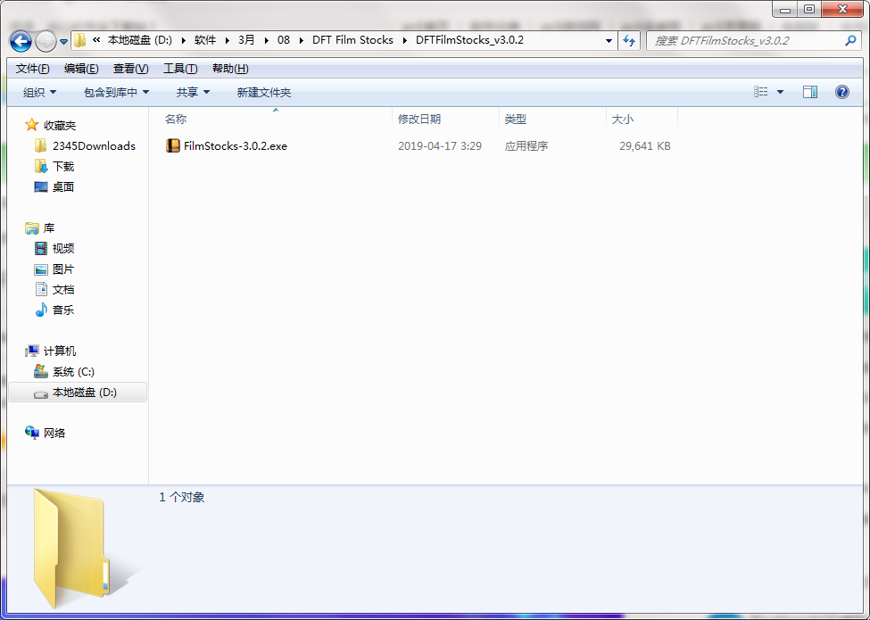
Task: Open the 文档 library
Action: coord(63,289)
